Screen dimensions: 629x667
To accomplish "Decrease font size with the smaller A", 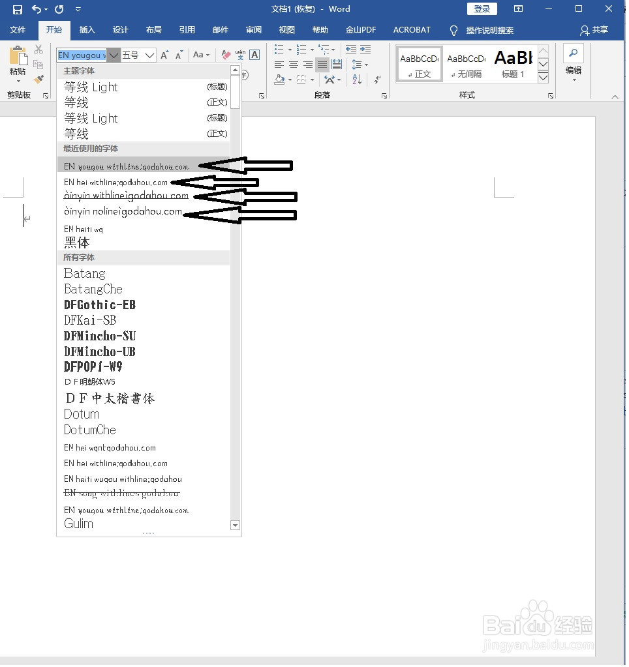I will 179,55.
